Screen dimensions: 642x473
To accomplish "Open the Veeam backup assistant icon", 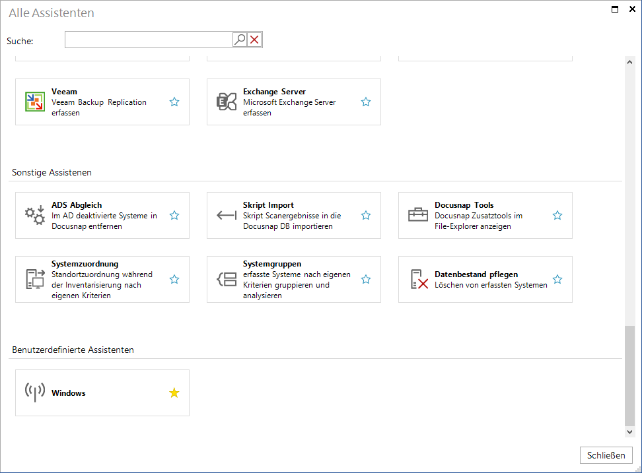I will tap(35, 102).
